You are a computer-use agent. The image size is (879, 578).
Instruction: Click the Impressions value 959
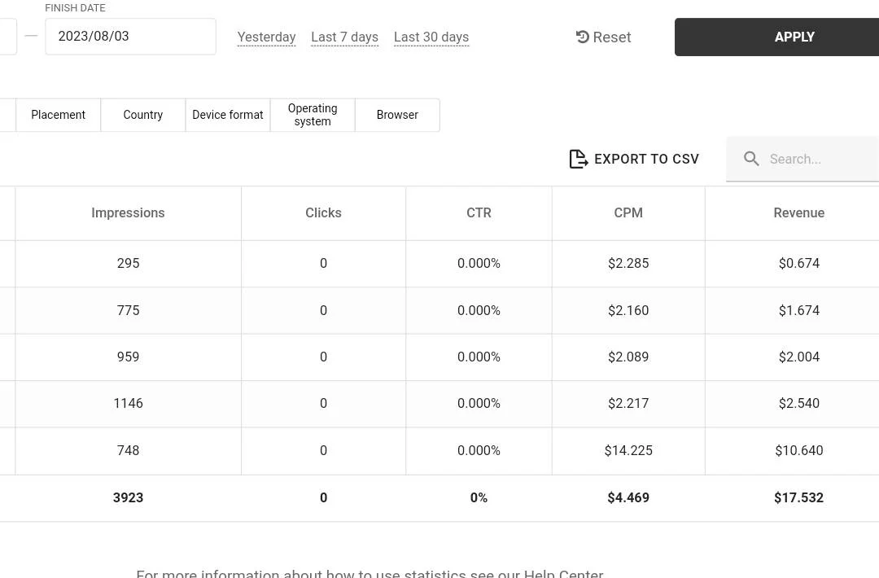(x=128, y=357)
